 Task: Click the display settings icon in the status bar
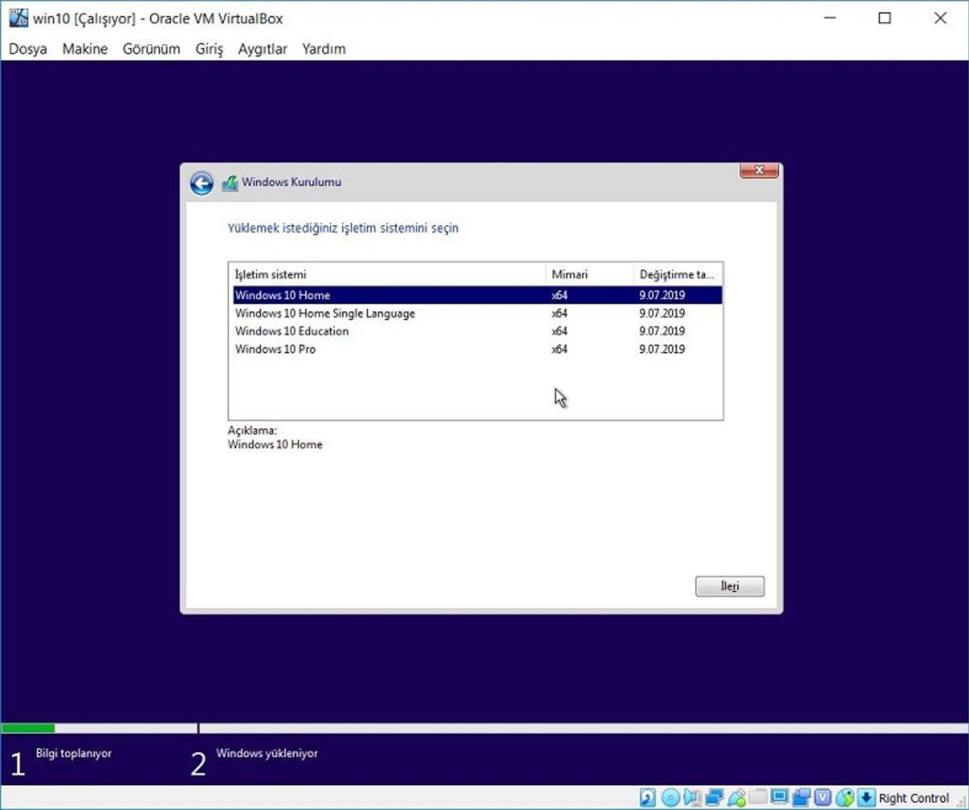coord(778,798)
